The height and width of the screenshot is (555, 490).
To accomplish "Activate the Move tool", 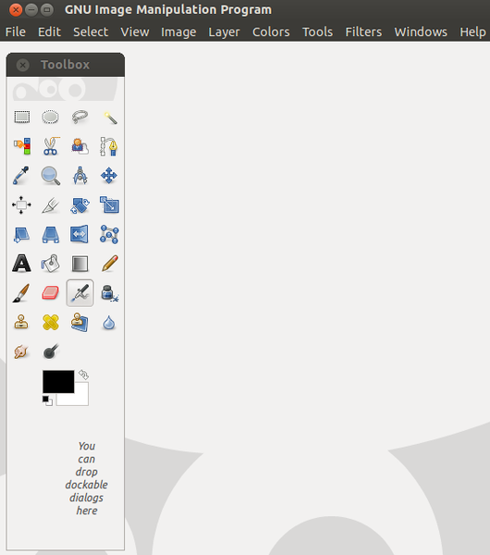I will [x=109, y=176].
